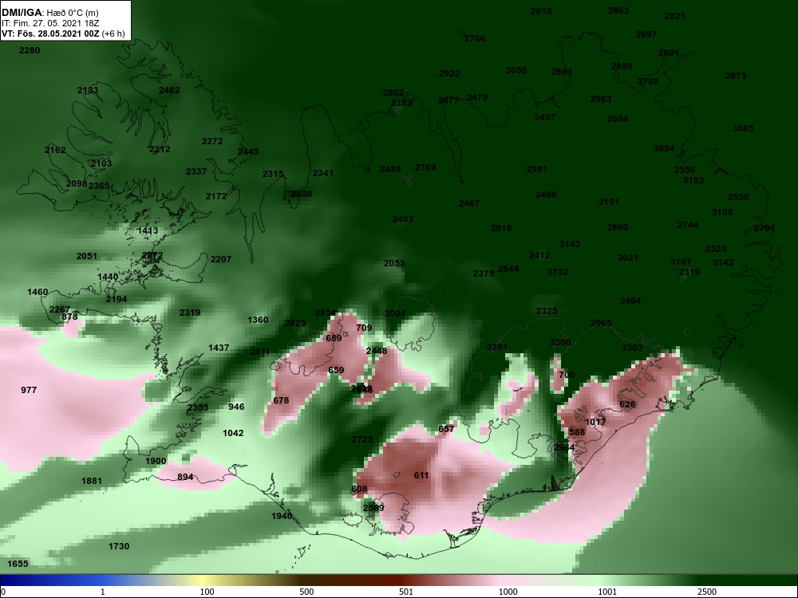Click the map value 3192
This screenshot has height=598, width=798.
693,180
